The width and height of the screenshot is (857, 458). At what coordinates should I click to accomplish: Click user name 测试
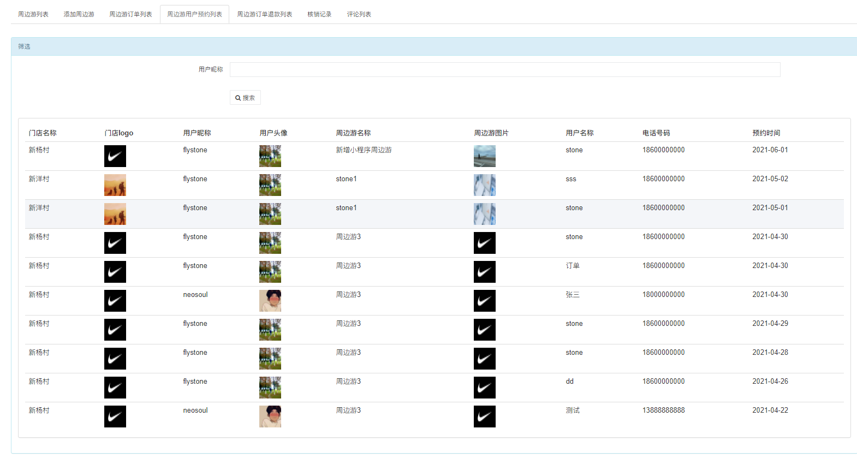point(573,411)
